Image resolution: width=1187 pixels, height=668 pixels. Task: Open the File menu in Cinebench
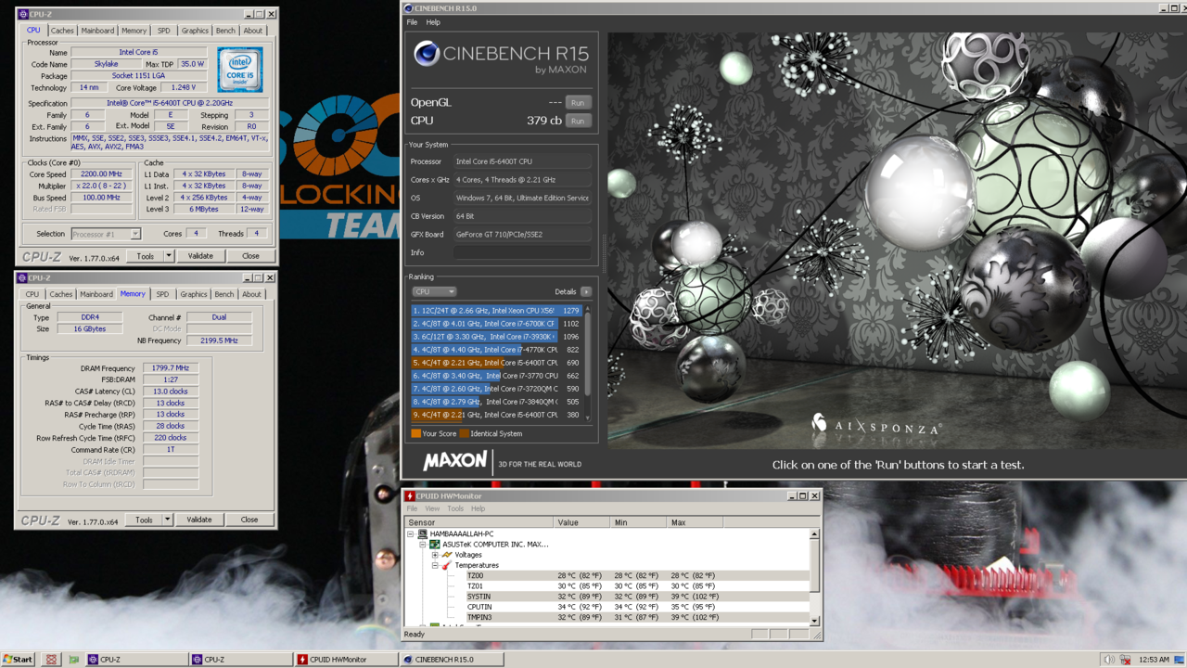coord(412,22)
